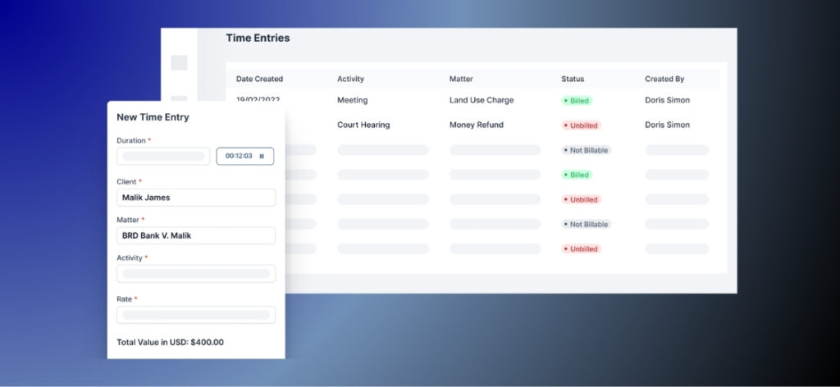This screenshot has height=387, width=840.
Task: Click the empty Duration input field
Action: 163,156
